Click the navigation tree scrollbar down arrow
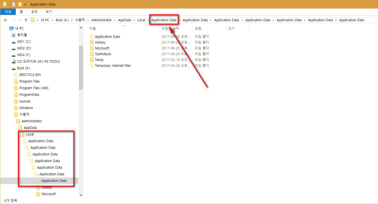 pyautogui.click(x=81, y=195)
